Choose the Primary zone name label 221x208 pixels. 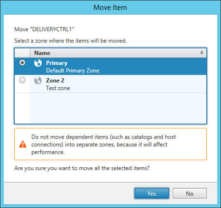pyautogui.click(x=57, y=63)
